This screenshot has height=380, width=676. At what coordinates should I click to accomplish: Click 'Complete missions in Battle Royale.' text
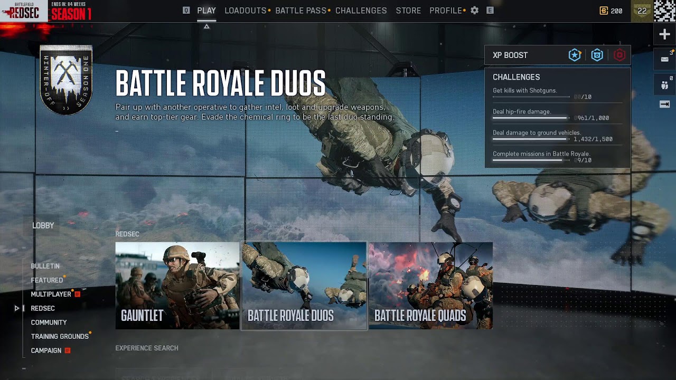(x=541, y=154)
